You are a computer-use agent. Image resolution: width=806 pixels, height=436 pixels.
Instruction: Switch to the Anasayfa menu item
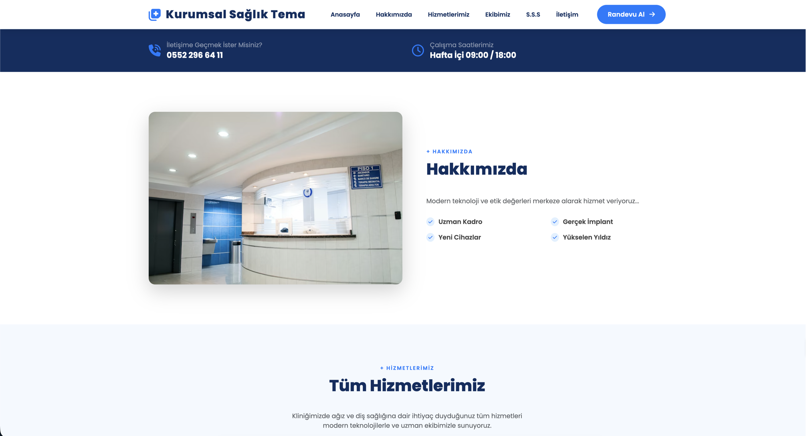[345, 14]
